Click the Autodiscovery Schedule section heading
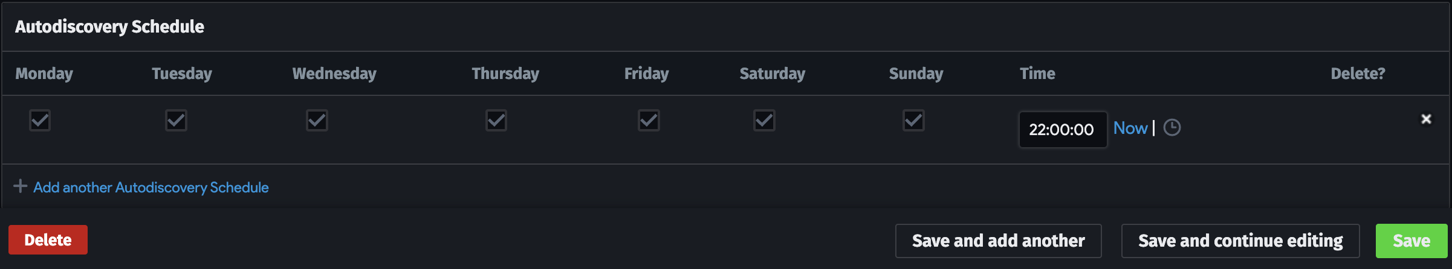 pyautogui.click(x=109, y=27)
